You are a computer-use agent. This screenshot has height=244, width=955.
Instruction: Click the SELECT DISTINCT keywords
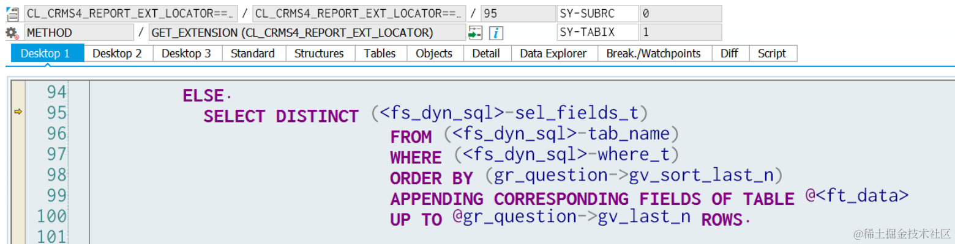pos(281,117)
